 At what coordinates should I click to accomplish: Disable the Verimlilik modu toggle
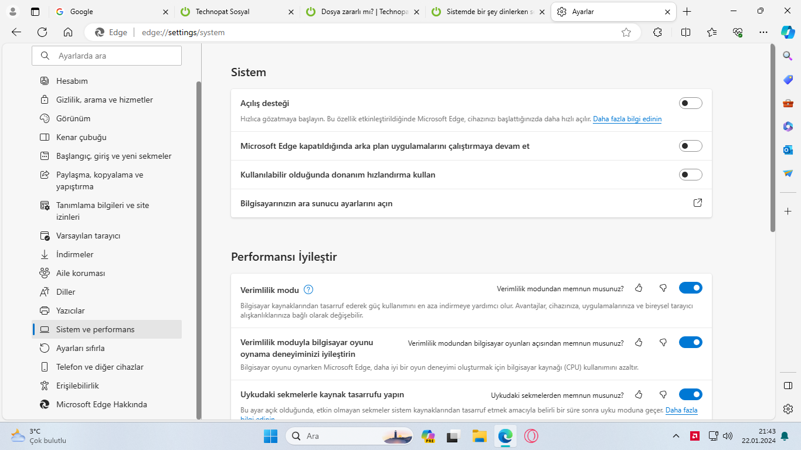pyautogui.click(x=691, y=288)
